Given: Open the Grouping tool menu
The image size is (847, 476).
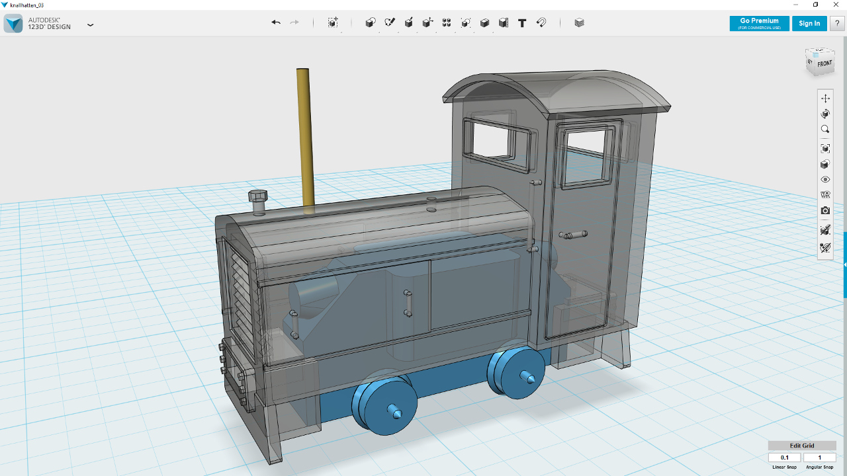Looking at the screenshot, I should 466,22.
